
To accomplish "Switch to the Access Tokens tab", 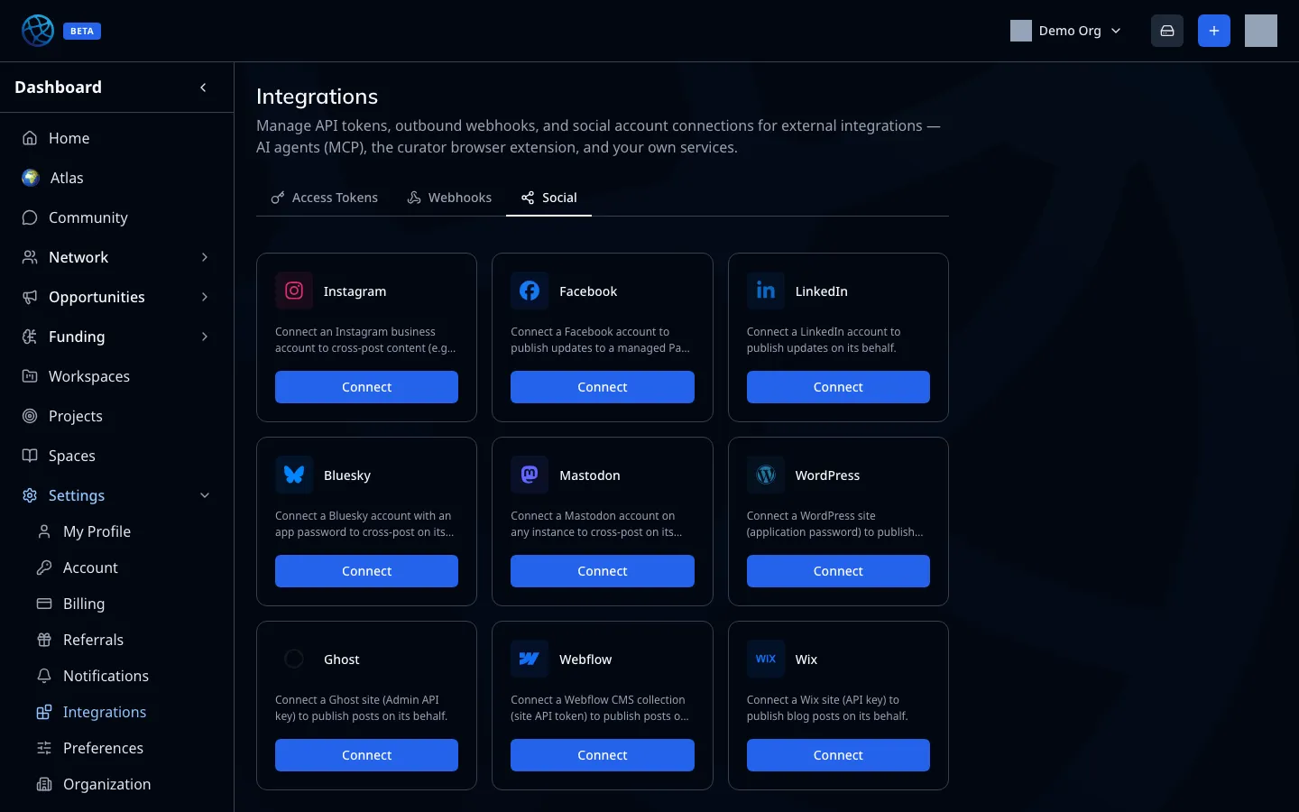I will 325,198.
